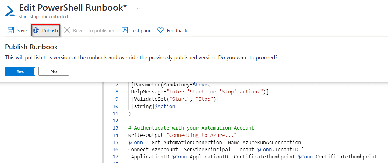Click the runbook name start-stop-pbi-embeded
388x163 pixels.
click(x=43, y=17)
